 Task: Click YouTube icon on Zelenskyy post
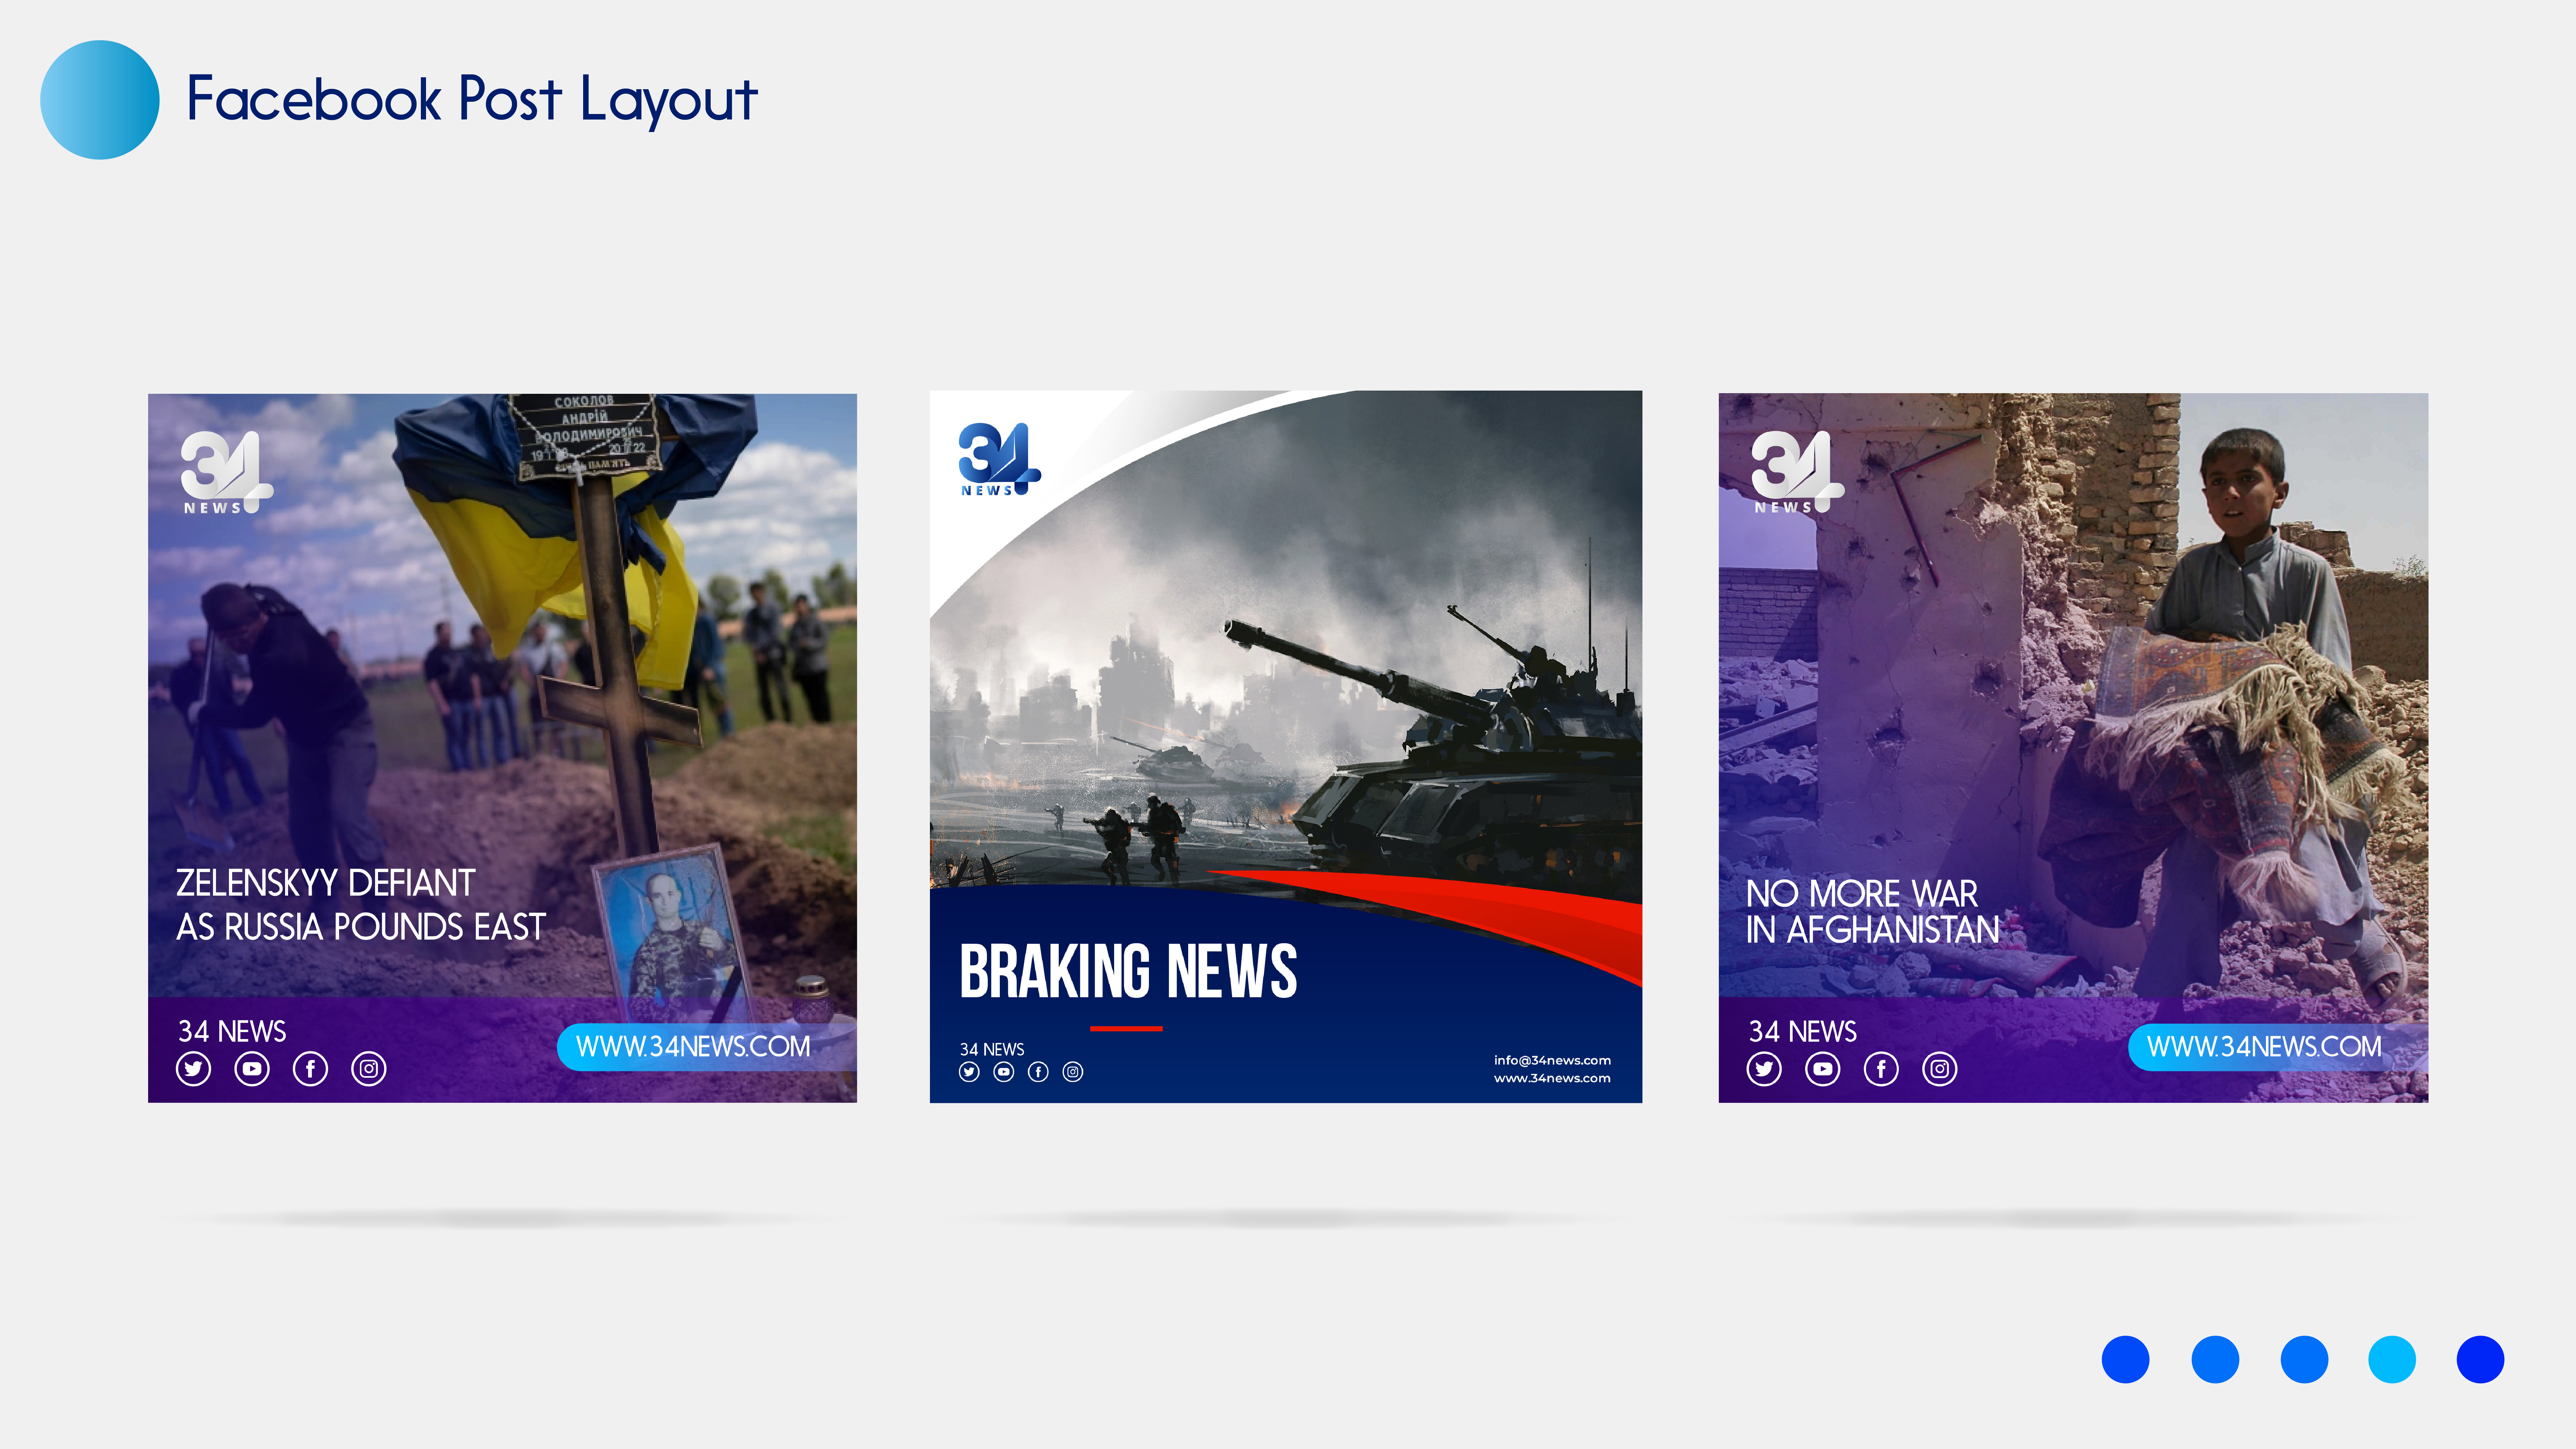coord(252,1069)
